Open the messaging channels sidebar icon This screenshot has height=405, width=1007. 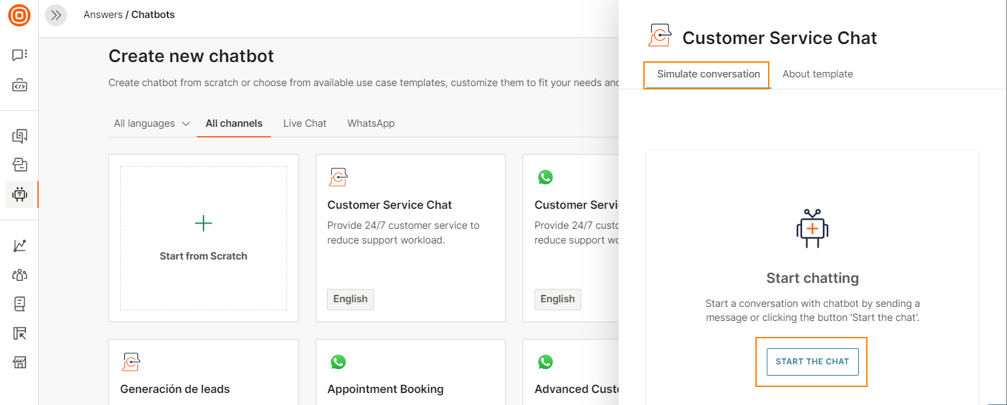coord(19,134)
